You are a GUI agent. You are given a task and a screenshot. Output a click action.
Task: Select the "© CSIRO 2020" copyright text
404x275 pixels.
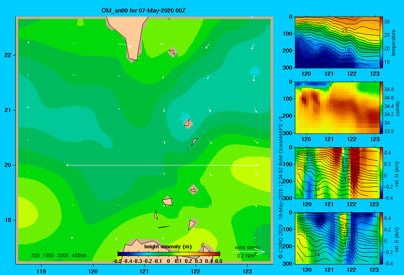click(x=281, y=242)
